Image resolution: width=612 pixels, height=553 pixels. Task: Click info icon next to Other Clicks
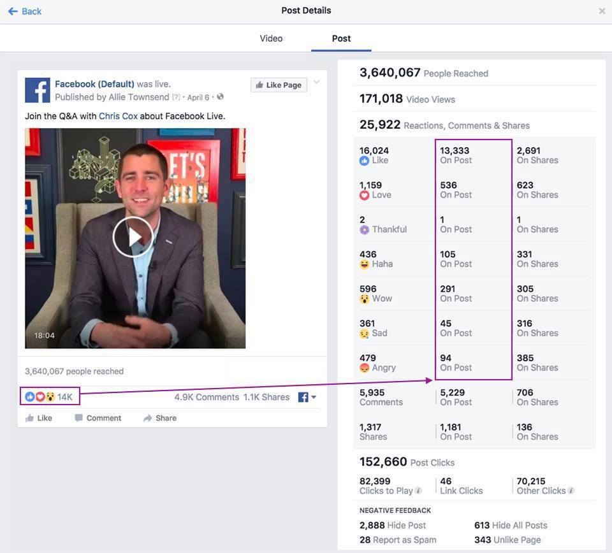coord(571,491)
